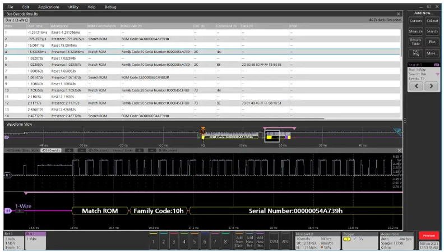The width and height of the screenshot is (444, 252).
Task: Edit the Horizontal Zoom Scale field
Action: click(51, 150)
